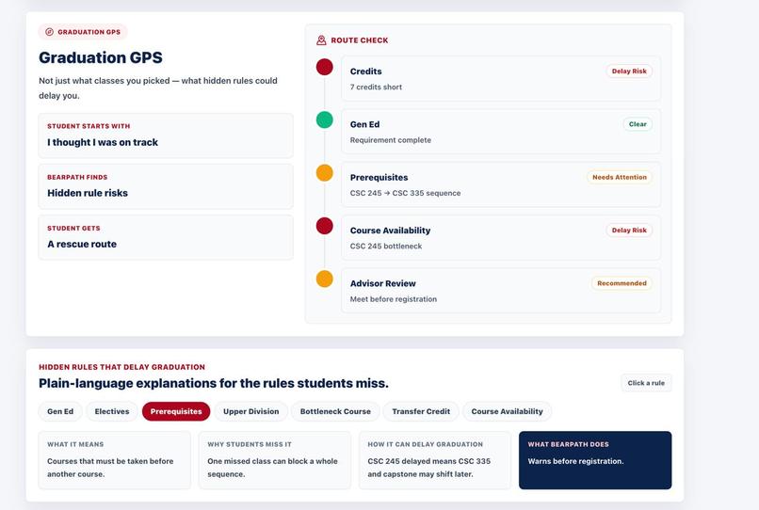This screenshot has height=510, width=759.
Task: Choose the Course Availability rule chip
Action: 507,411
